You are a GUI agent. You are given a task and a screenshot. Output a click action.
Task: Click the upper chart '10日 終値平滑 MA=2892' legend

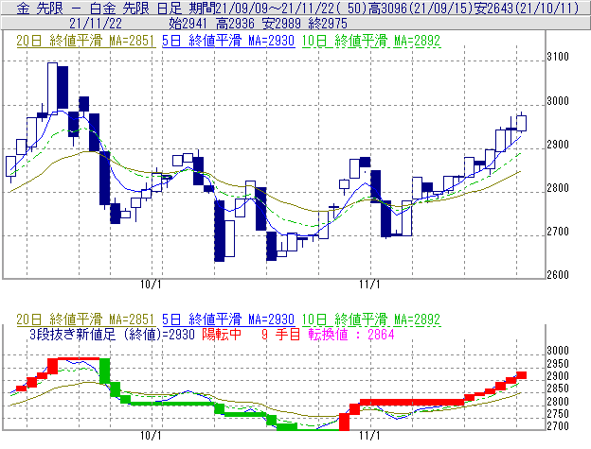371,41
